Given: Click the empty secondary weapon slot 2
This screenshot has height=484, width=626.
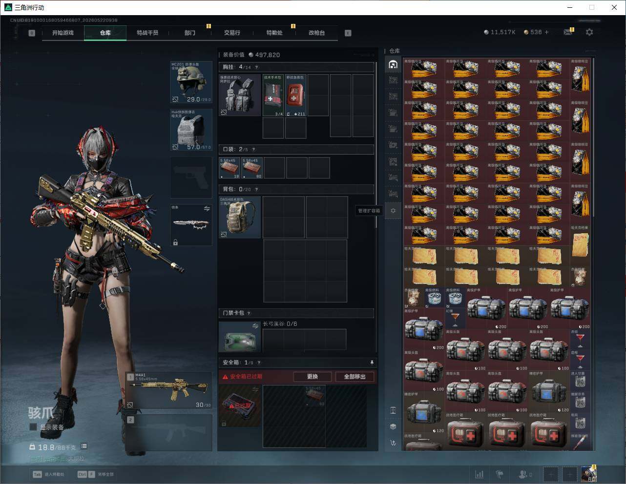Looking at the screenshot, I should 169,433.
